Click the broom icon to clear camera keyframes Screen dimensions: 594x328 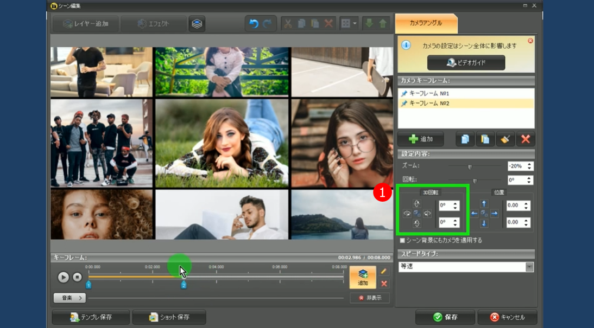[505, 139]
